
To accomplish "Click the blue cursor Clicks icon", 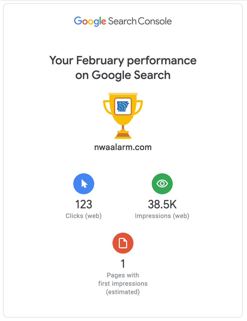I will [84, 184].
